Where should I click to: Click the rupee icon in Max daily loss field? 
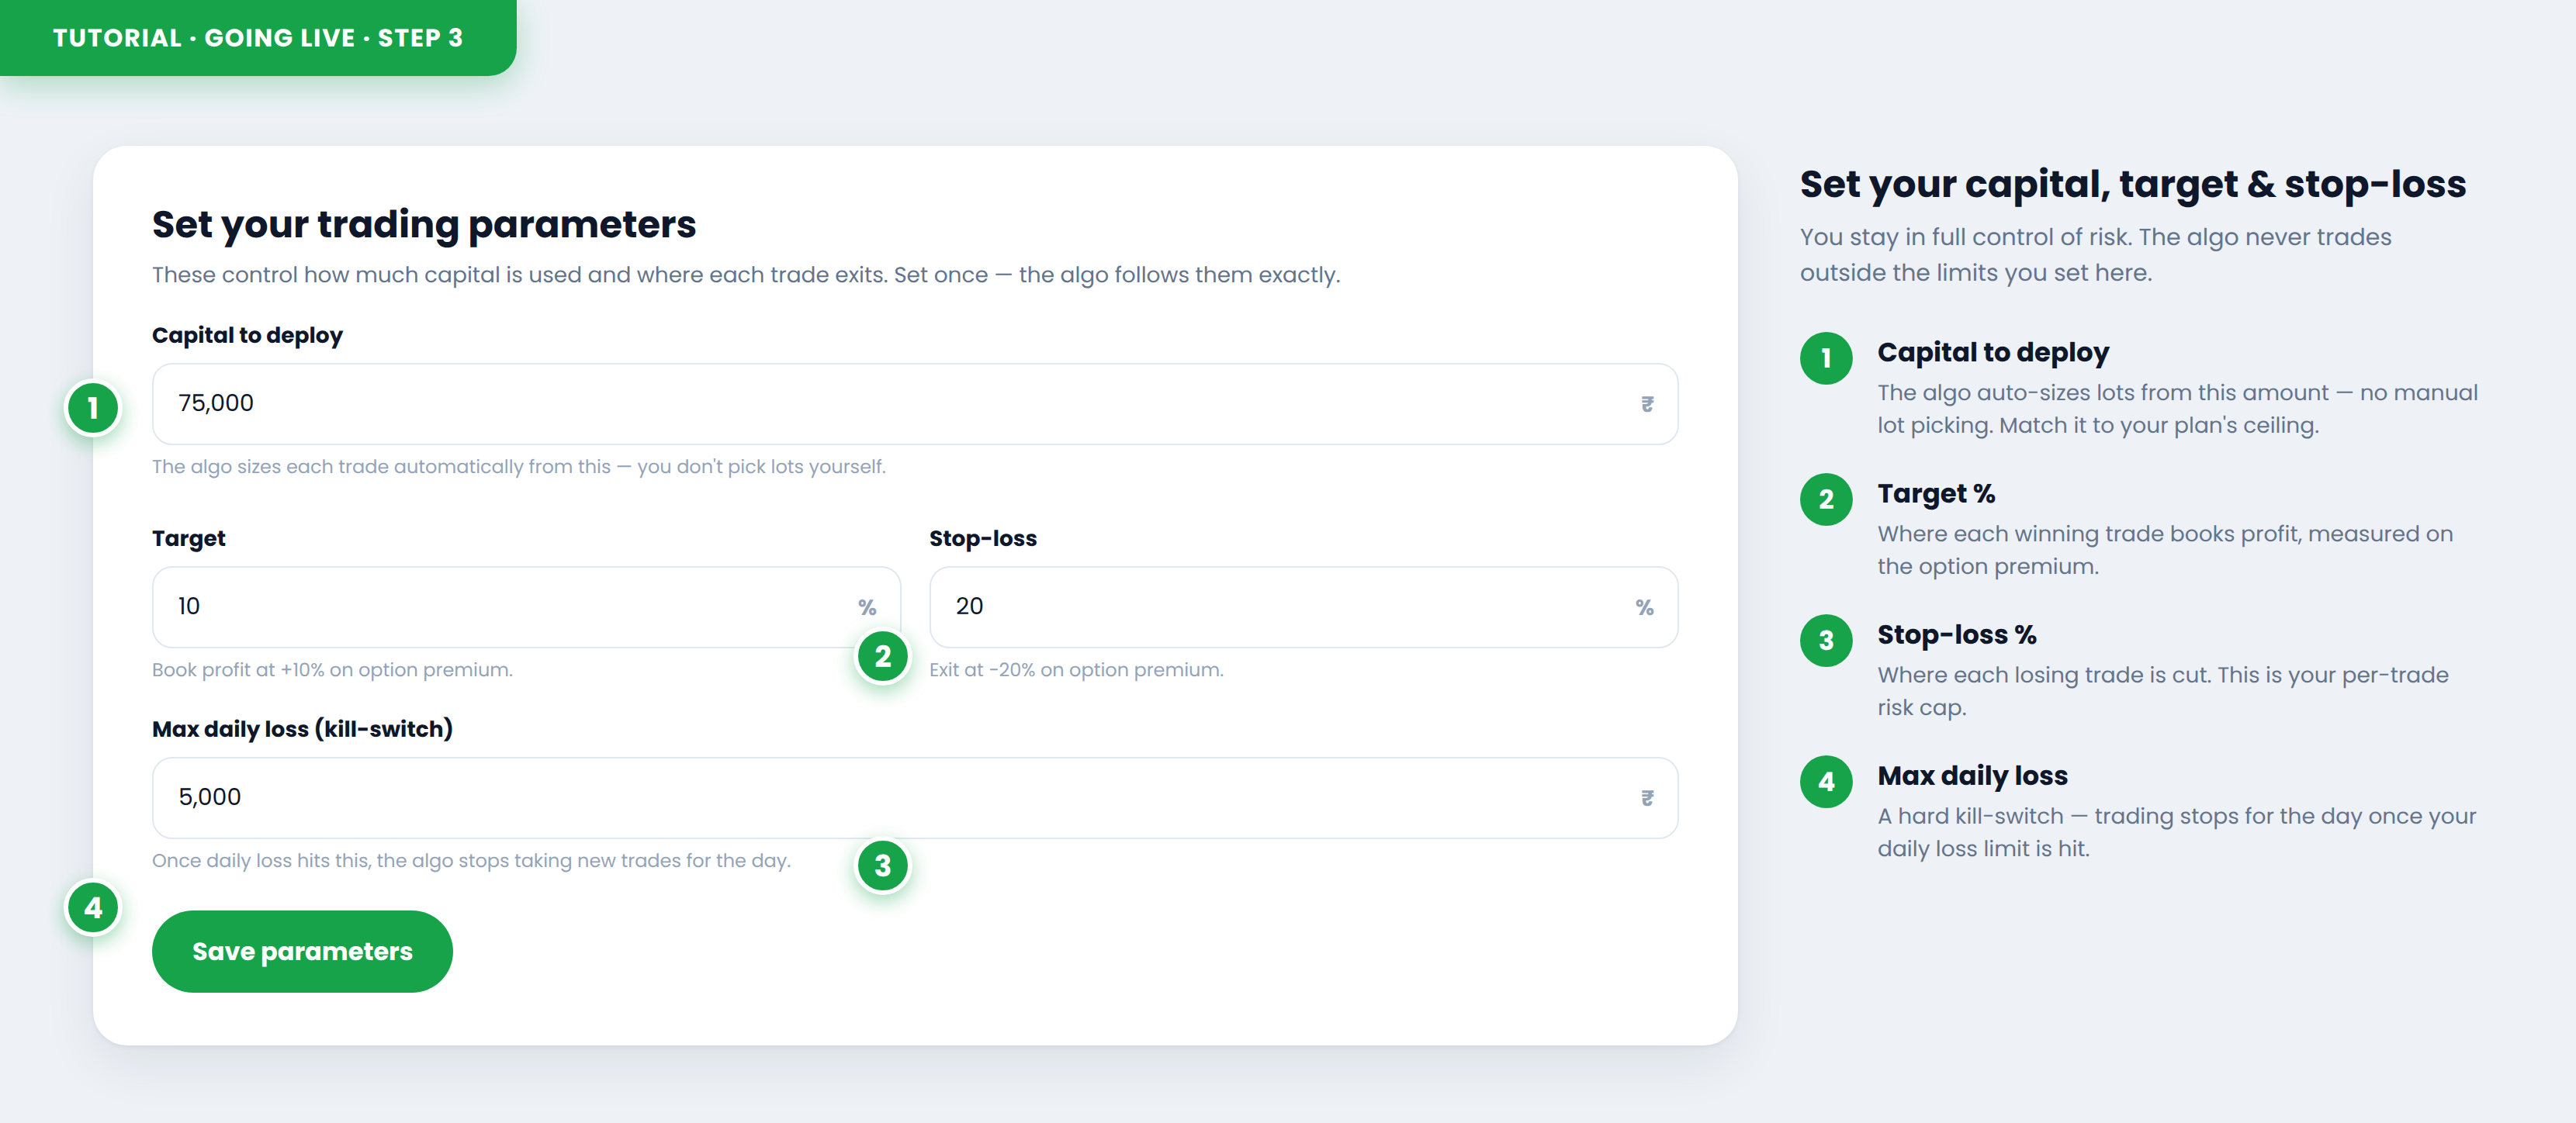(1647, 797)
